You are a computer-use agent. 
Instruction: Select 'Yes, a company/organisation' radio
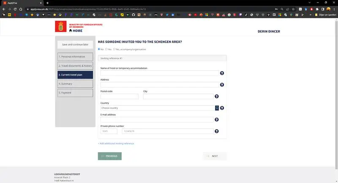(x=114, y=49)
